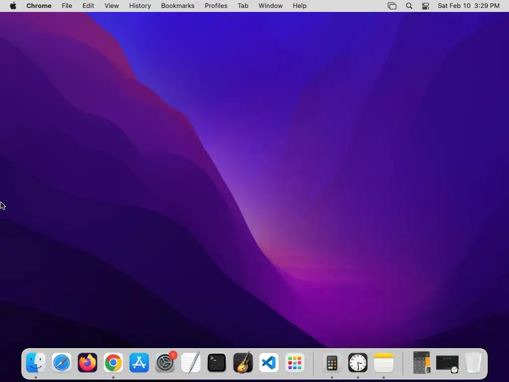The width and height of the screenshot is (509, 382).
Task: Open the Chrome application menu
Action: pos(39,6)
